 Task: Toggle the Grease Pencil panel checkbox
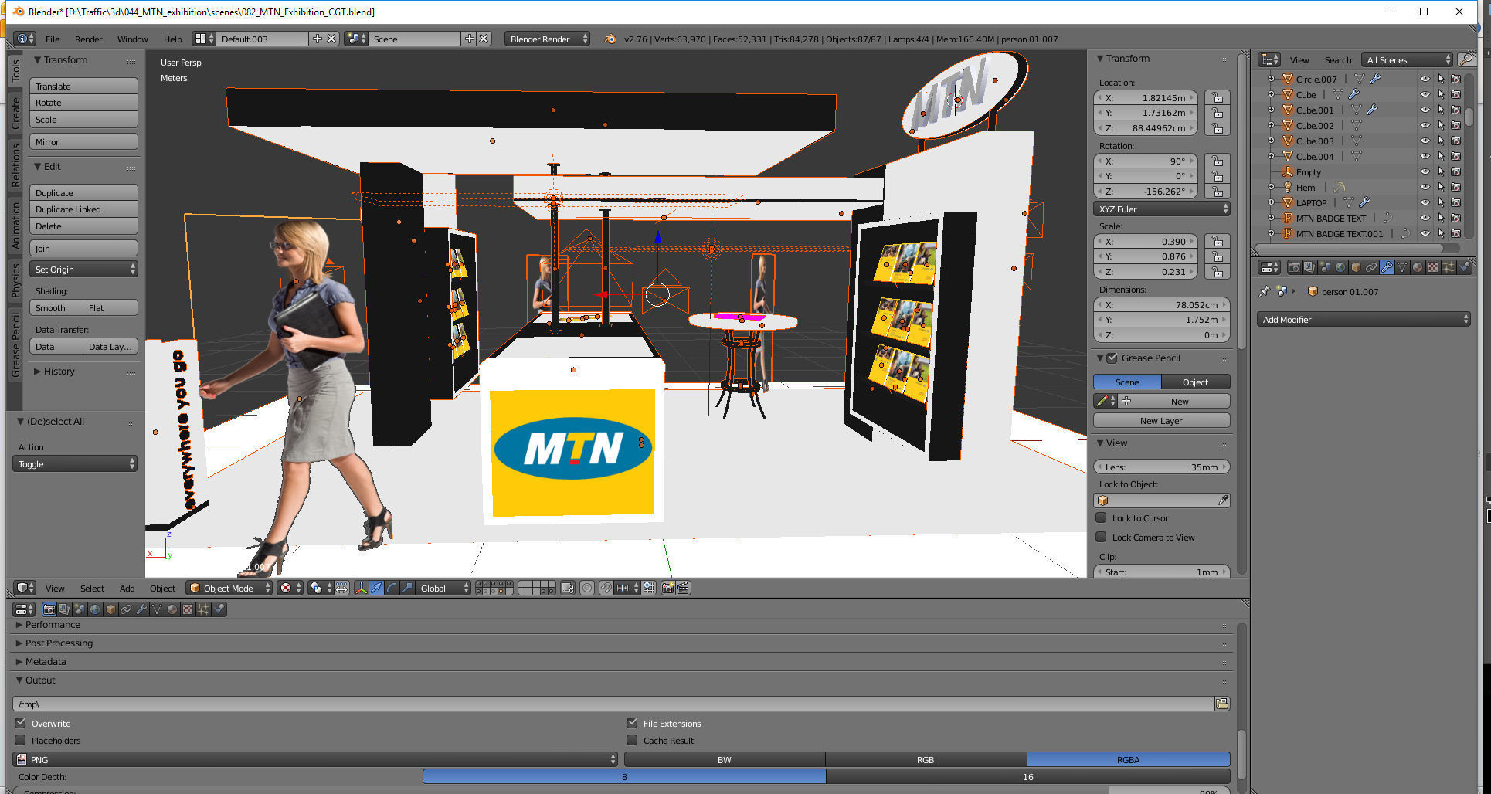[x=1112, y=358]
